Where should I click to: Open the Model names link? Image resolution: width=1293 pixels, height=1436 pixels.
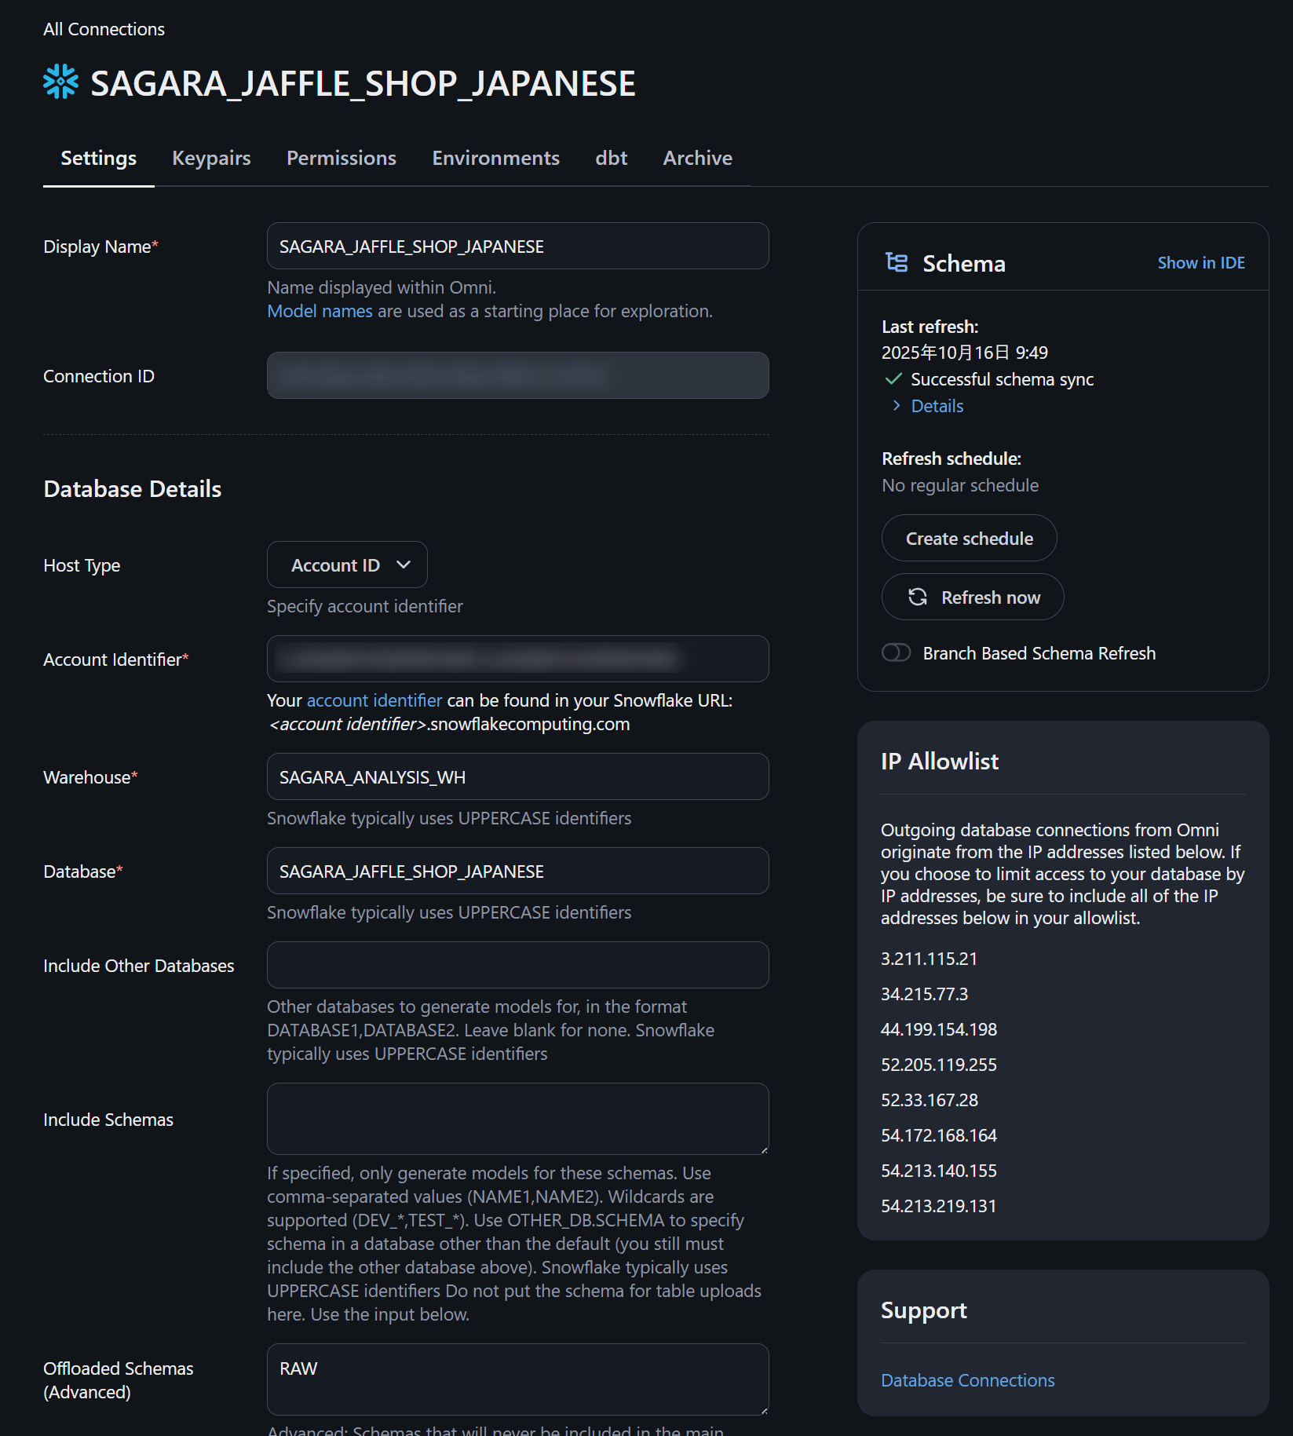point(320,311)
